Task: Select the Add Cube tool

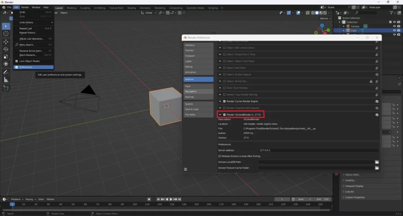Action: pos(6,88)
